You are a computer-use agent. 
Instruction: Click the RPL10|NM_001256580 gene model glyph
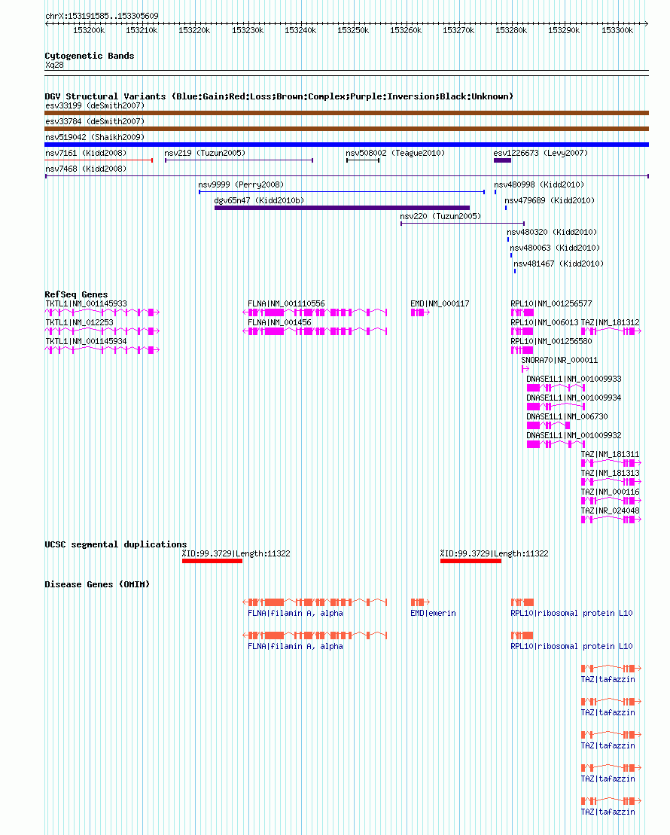522,350
